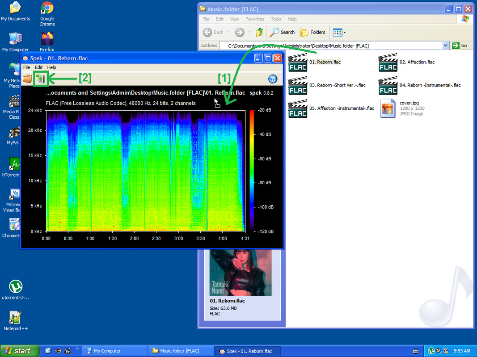Select the 05. Affection -Instrumental-.flac icon

[298, 108]
